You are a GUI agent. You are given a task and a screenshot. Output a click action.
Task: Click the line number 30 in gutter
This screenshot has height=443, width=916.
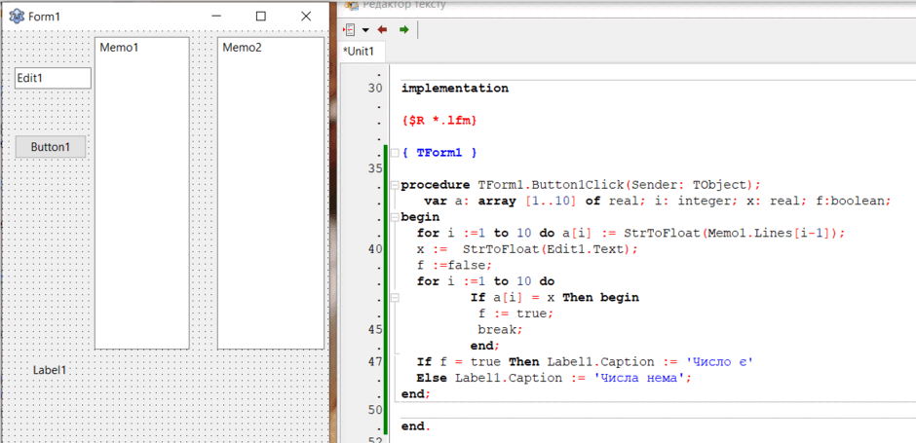[375, 89]
